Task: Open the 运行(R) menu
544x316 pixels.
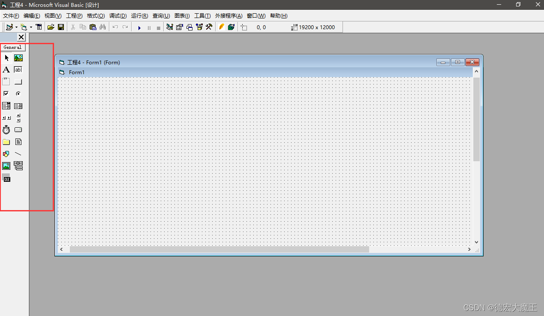Action: (139, 16)
